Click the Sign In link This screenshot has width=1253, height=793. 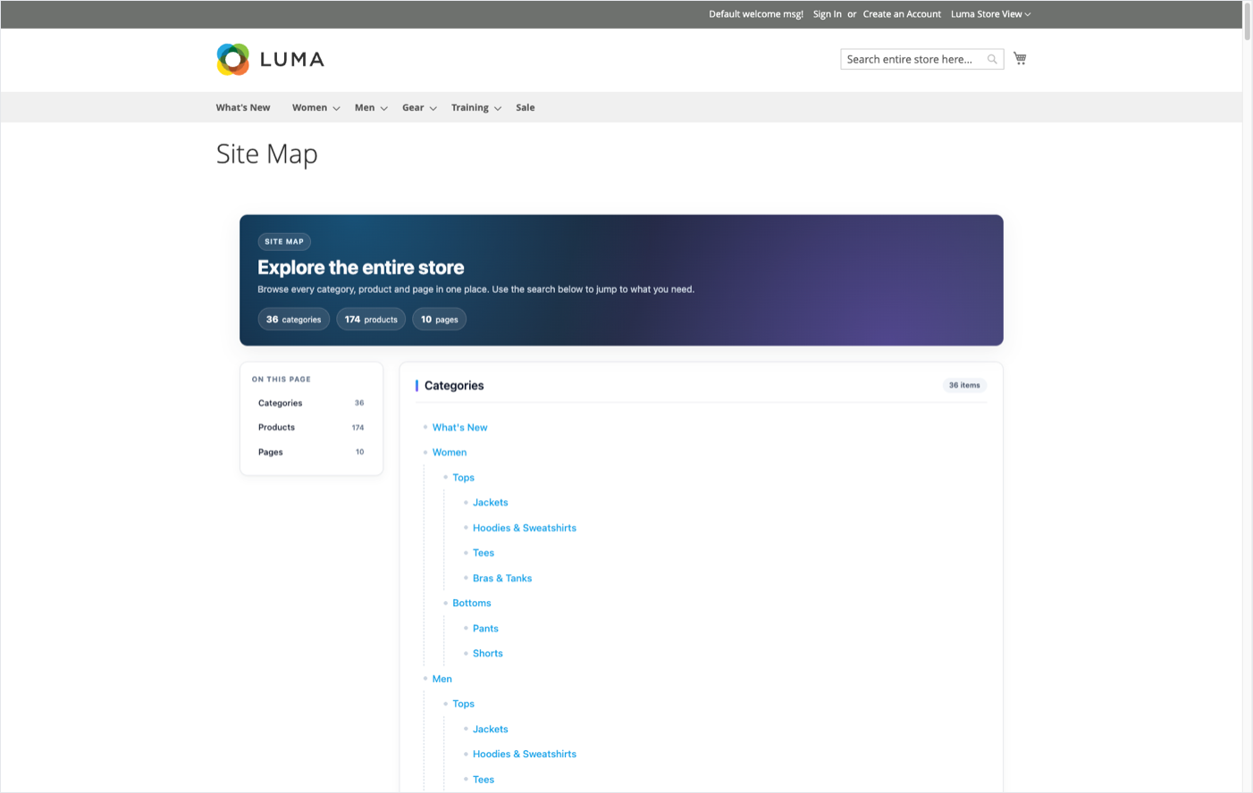827,13
